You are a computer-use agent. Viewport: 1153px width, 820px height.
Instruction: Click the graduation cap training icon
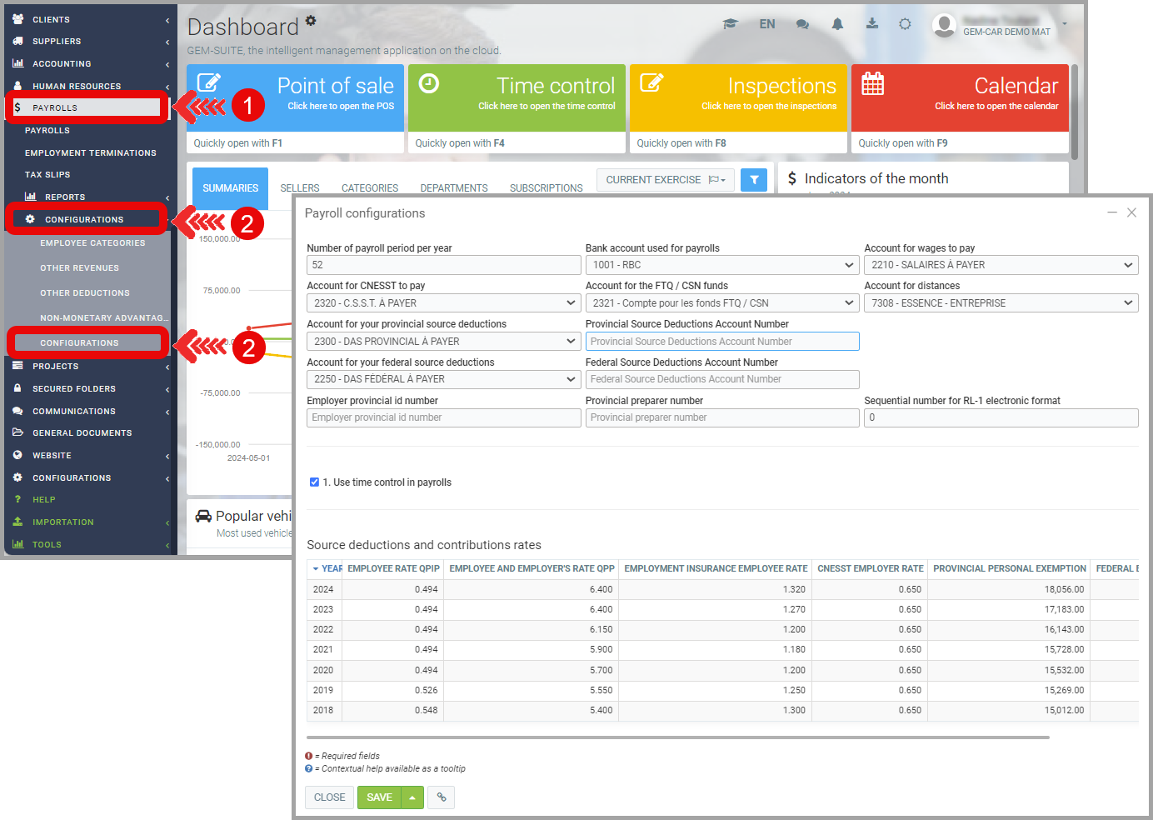pyautogui.click(x=731, y=24)
